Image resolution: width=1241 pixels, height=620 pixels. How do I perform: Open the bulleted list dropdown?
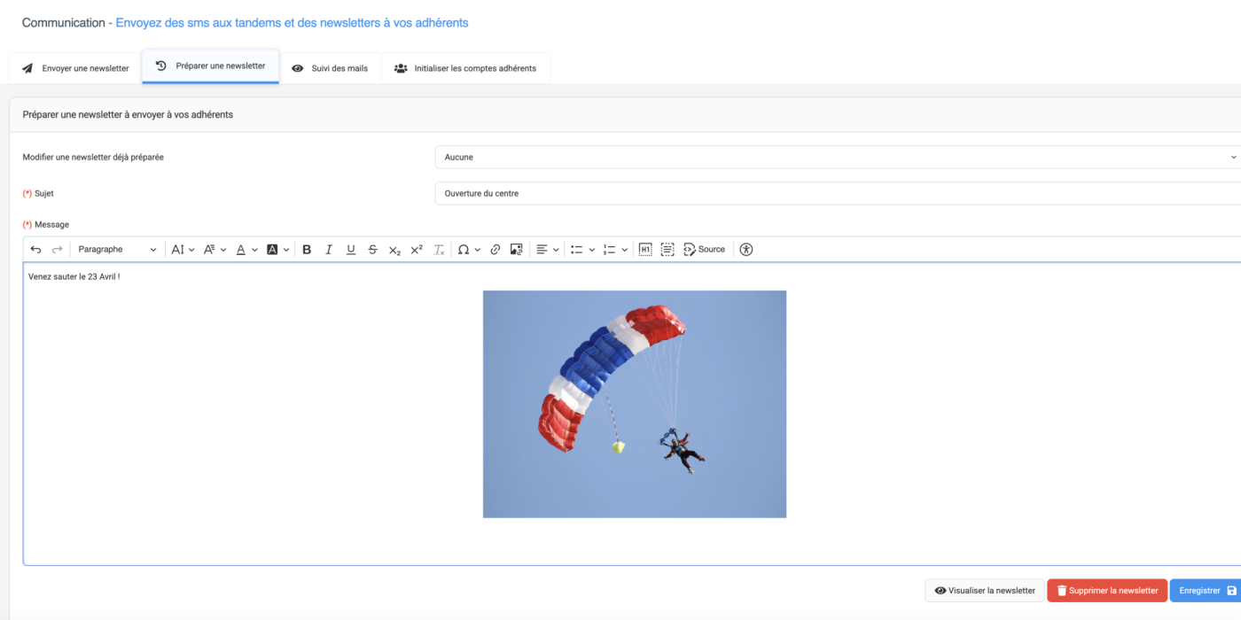(582, 250)
